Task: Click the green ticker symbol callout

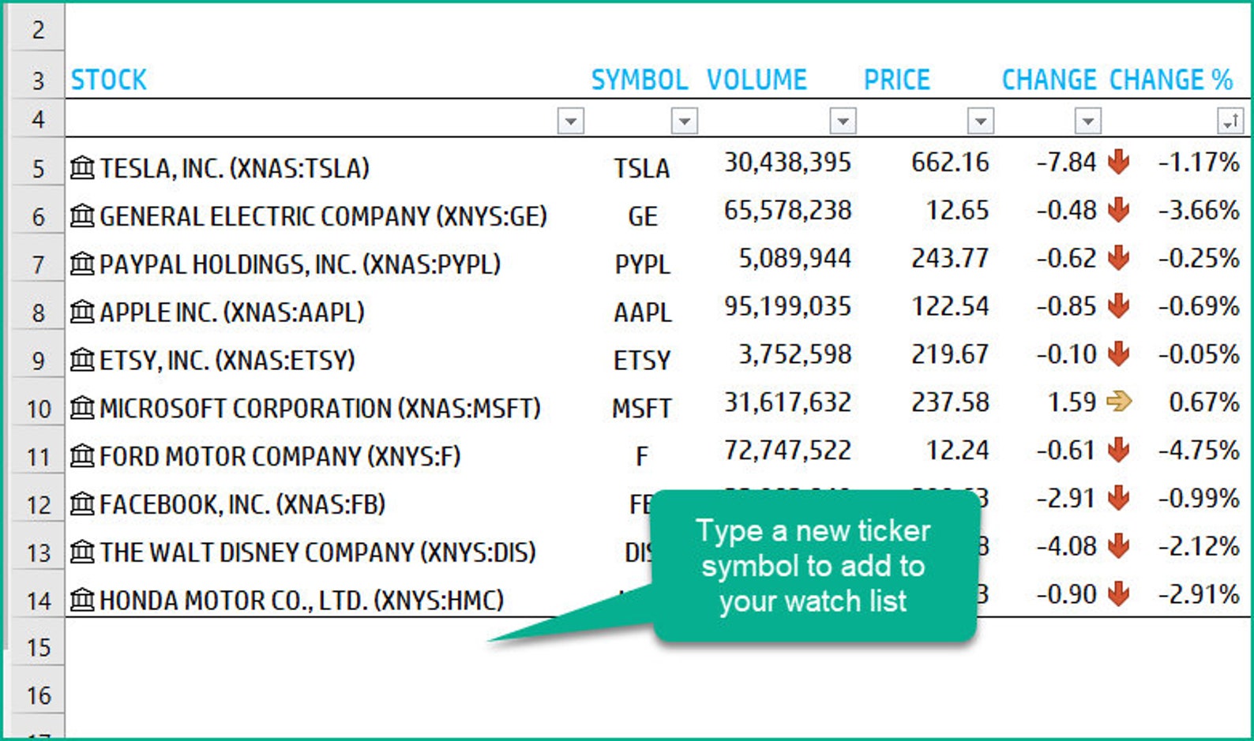Action: (814, 566)
